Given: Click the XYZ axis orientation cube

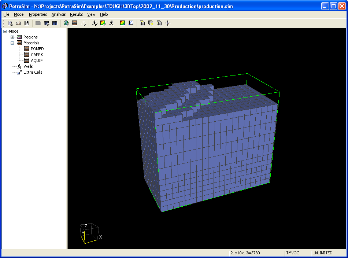Looking at the screenshot, I should click(89, 233).
